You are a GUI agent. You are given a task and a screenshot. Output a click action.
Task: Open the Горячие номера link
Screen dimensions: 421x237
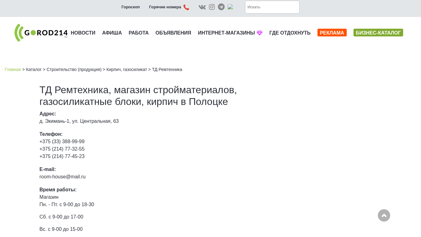click(165, 7)
